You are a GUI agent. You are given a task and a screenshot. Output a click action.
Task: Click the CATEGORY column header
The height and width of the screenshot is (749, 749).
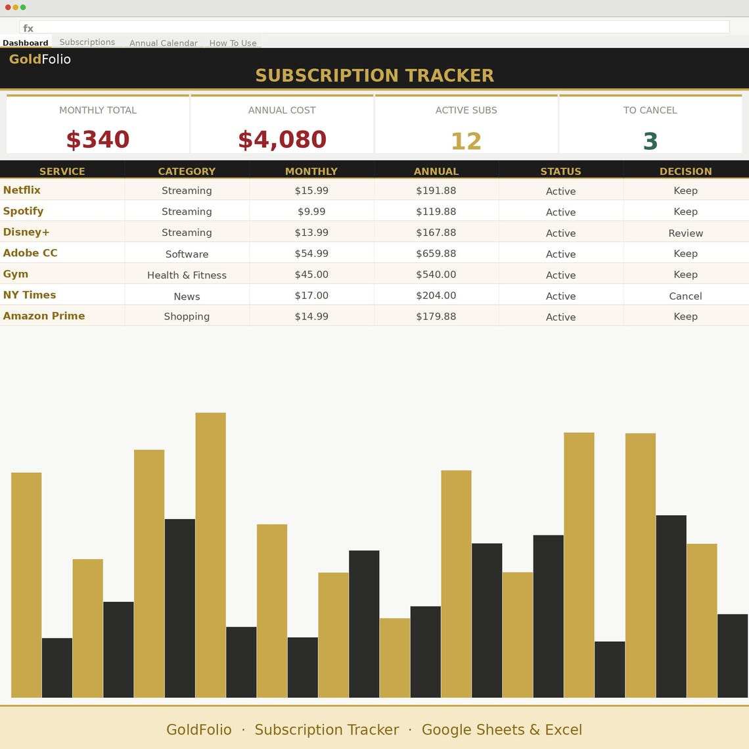187,171
